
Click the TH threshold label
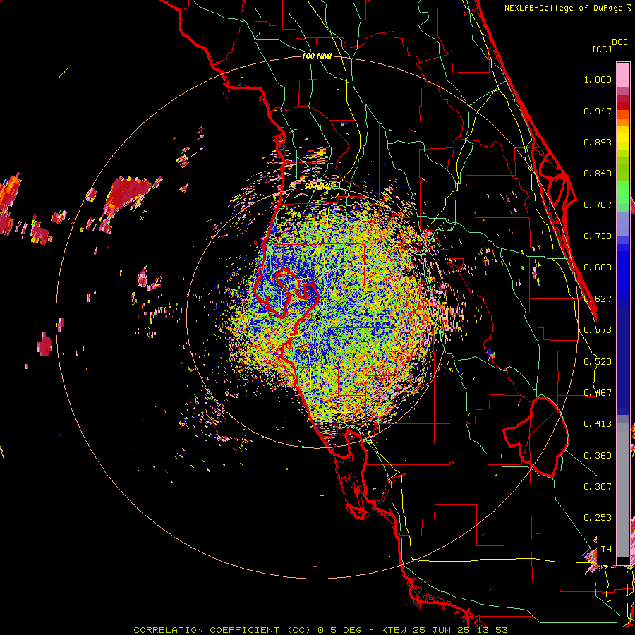tap(606, 550)
